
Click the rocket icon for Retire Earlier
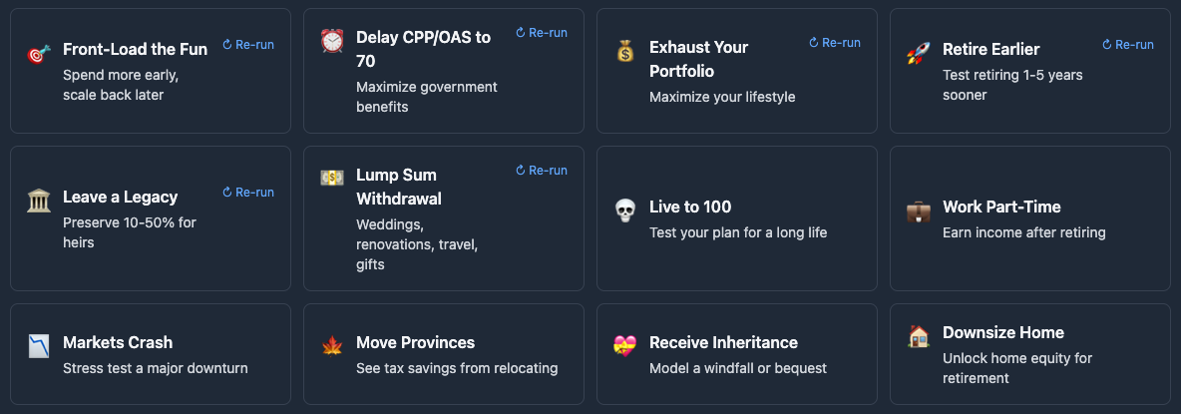(x=918, y=54)
